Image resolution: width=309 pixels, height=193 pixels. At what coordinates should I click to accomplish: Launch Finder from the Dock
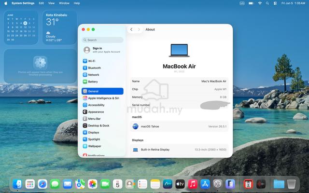17,184
